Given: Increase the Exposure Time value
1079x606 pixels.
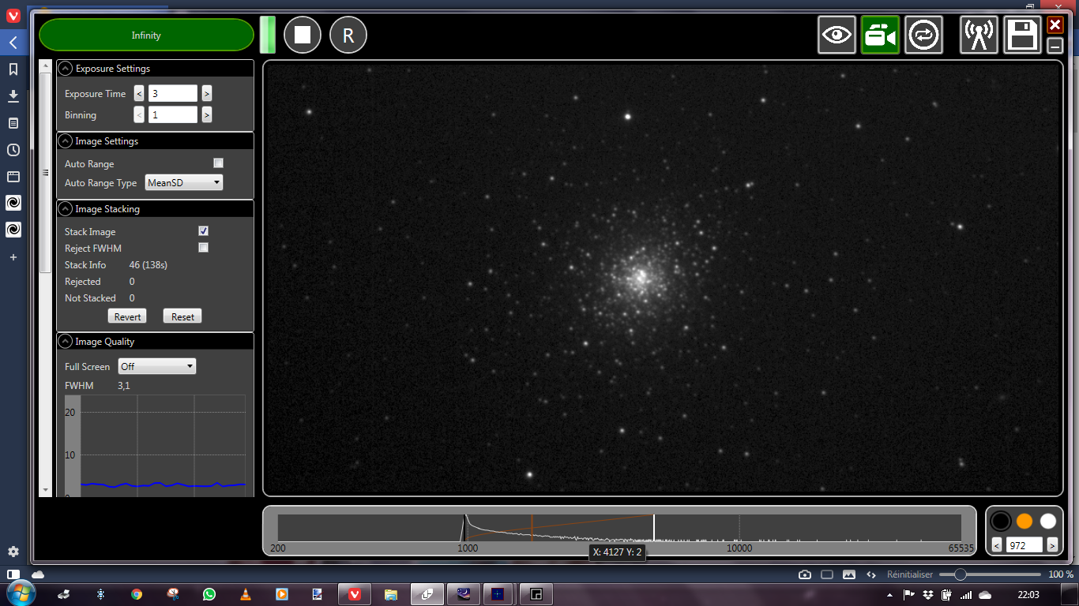Looking at the screenshot, I should (206, 94).
